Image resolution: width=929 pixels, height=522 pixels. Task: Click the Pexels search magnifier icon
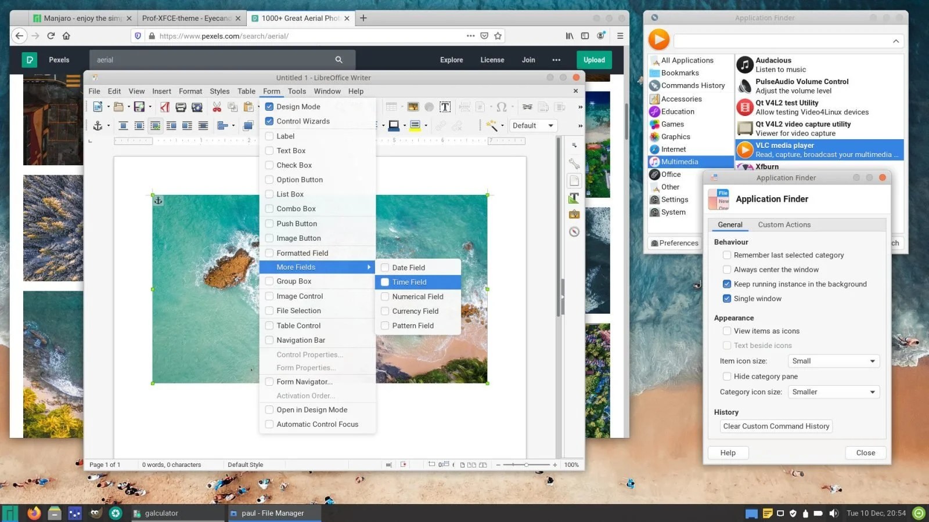(339, 60)
